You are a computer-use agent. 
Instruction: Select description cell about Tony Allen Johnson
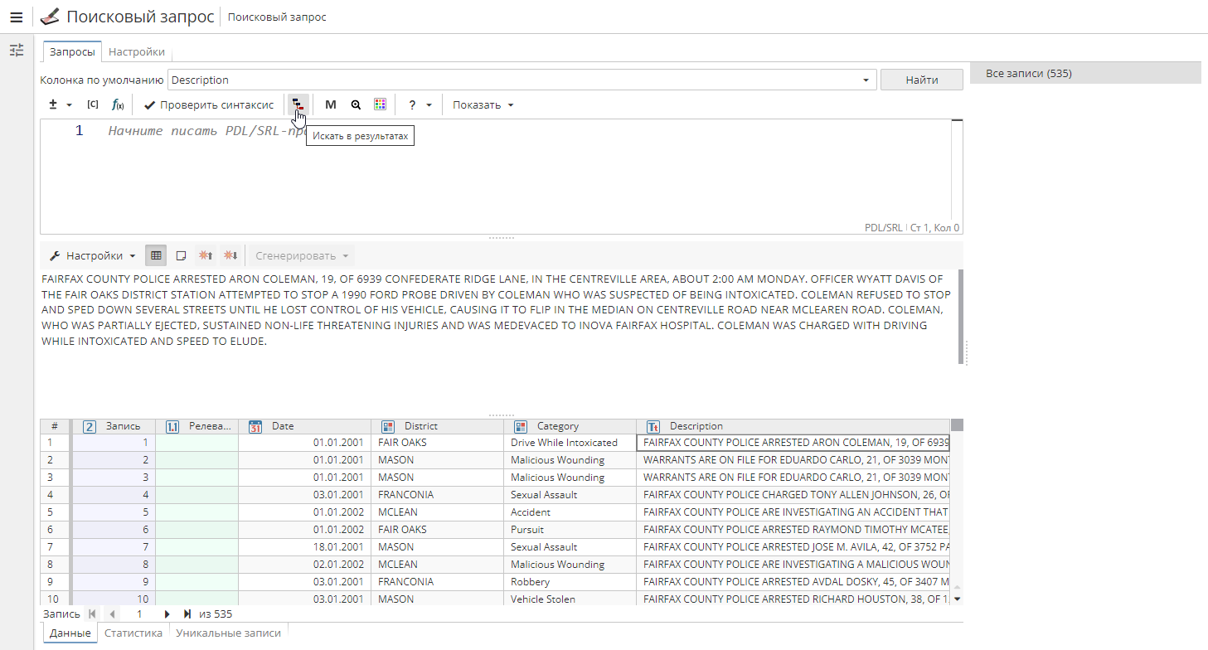coord(793,495)
